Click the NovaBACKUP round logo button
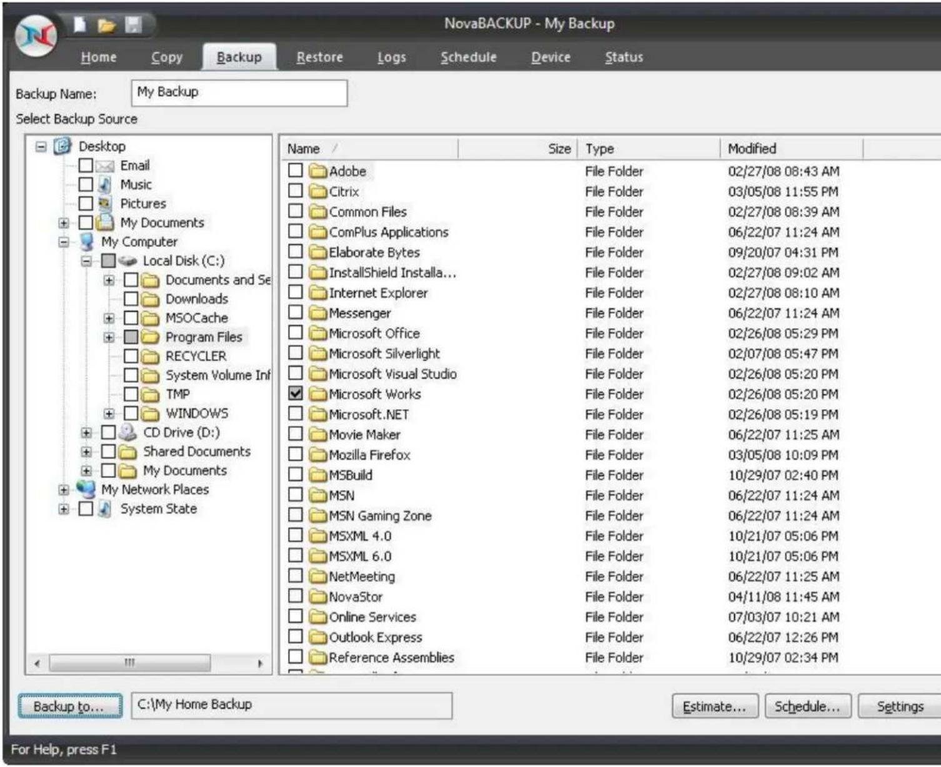The width and height of the screenshot is (941, 767). [36, 35]
